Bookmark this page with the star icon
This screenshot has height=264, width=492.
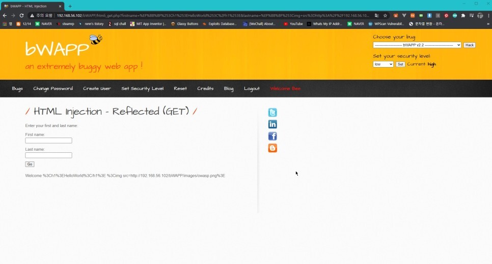(x=385, y=15)
